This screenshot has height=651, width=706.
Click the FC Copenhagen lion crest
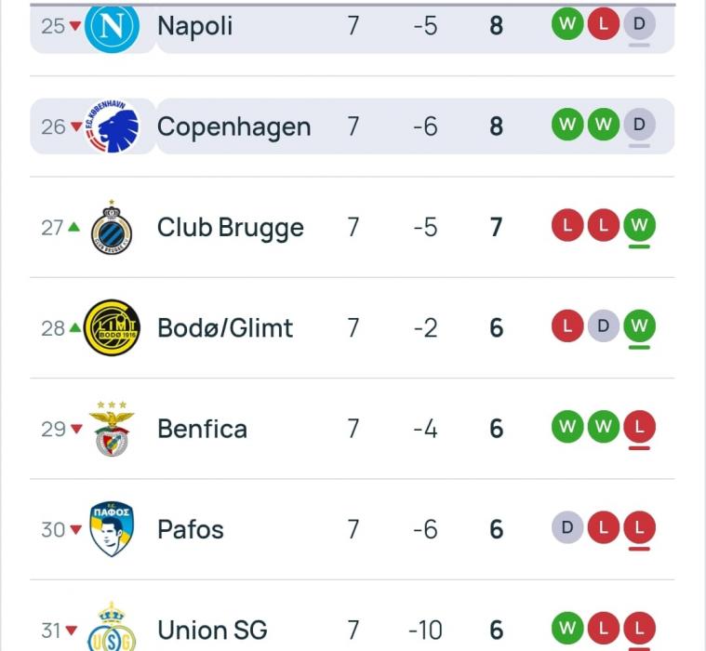point(112,126)
